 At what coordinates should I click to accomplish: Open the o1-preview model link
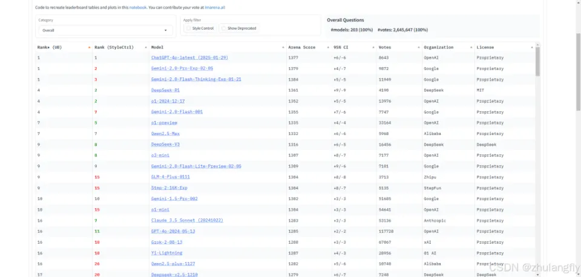click(x=164, y=123)
